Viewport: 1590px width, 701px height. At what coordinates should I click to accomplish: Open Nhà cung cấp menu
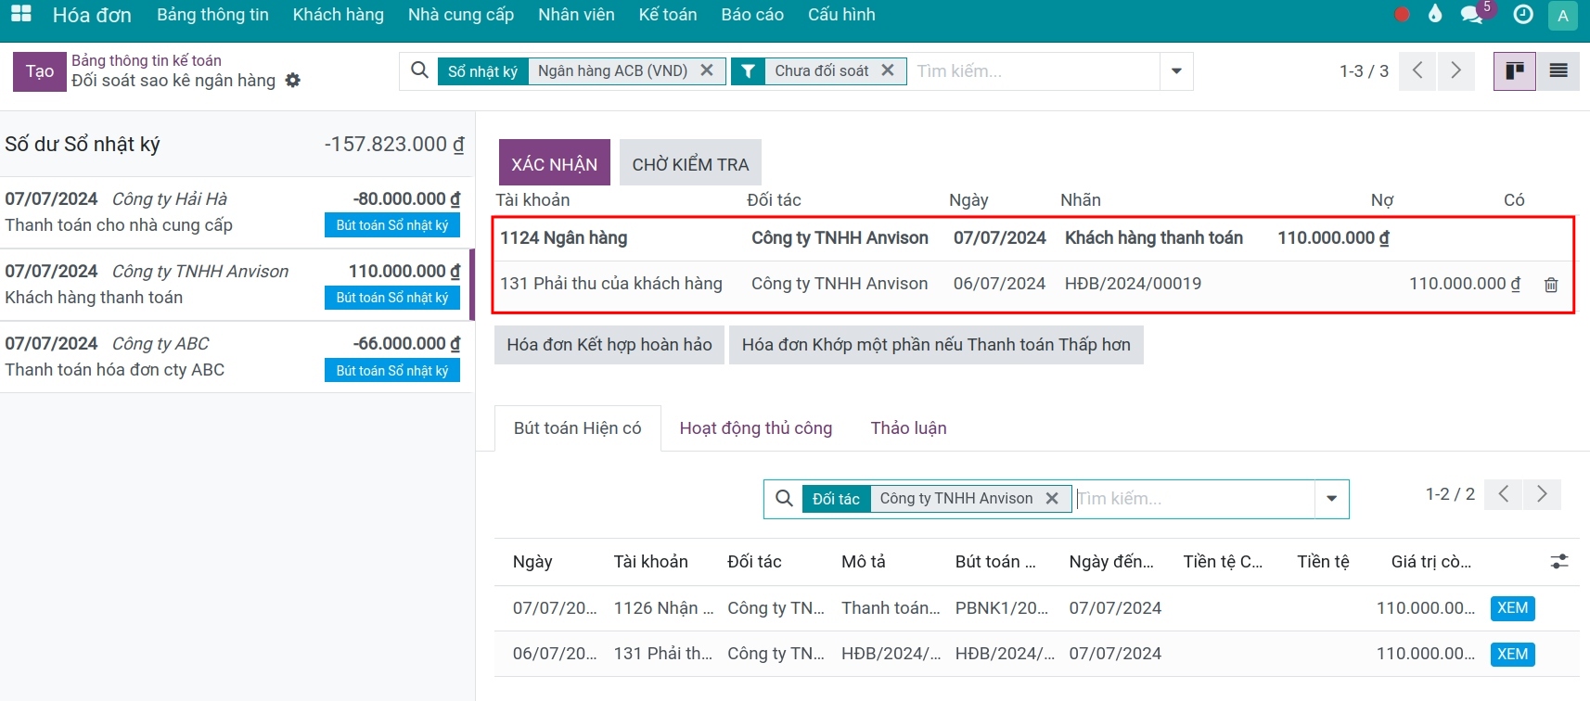click(461, 15)
